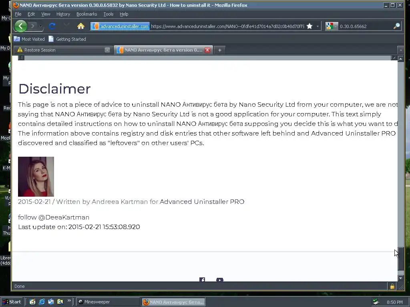
Task: Run search with the magnifying glass icon
Action: (397, 26)
